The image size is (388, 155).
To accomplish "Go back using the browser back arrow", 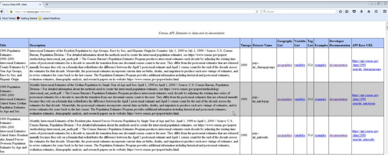I will pyautogui.click(x=3, y=12).
